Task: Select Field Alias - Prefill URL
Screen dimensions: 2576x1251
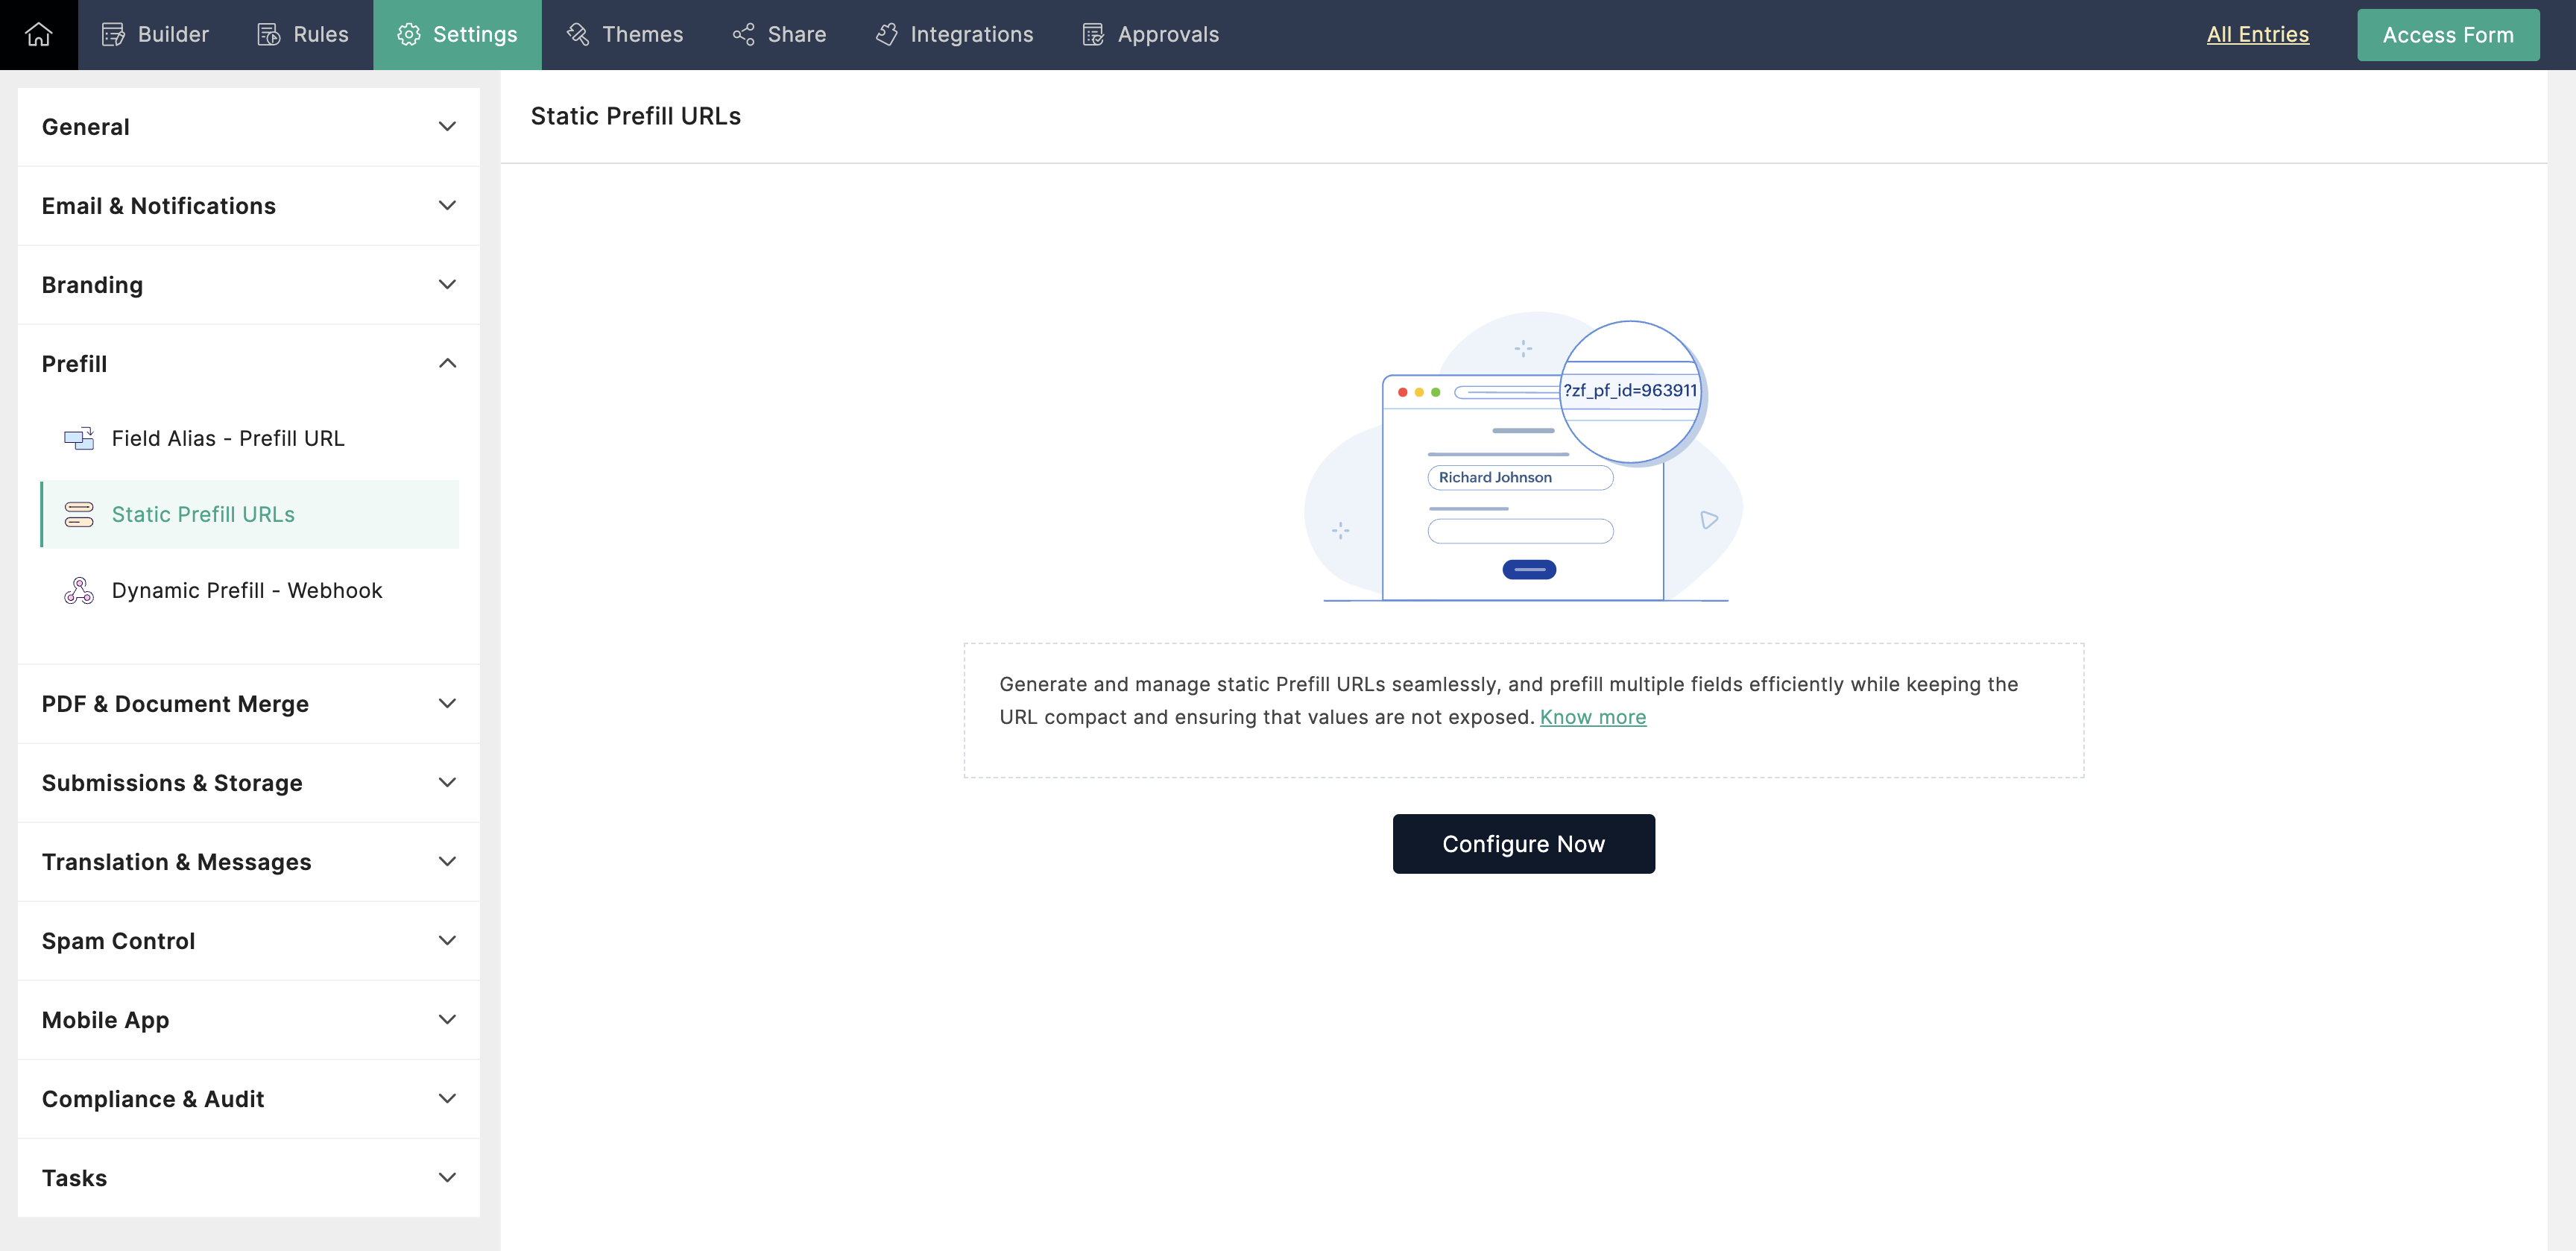Action: point(228,438)
